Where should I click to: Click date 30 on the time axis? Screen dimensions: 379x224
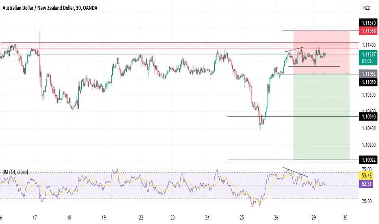click(345, 217)
